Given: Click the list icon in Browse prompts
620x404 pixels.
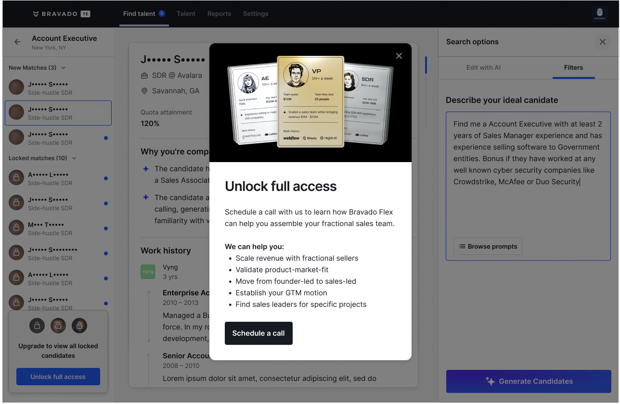Looking at the screenshot, I should pyautogui.click(x=462, y=246).
